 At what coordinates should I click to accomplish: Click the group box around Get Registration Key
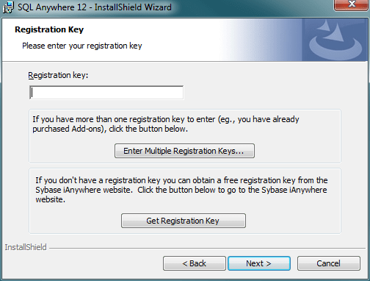[185, 201]
